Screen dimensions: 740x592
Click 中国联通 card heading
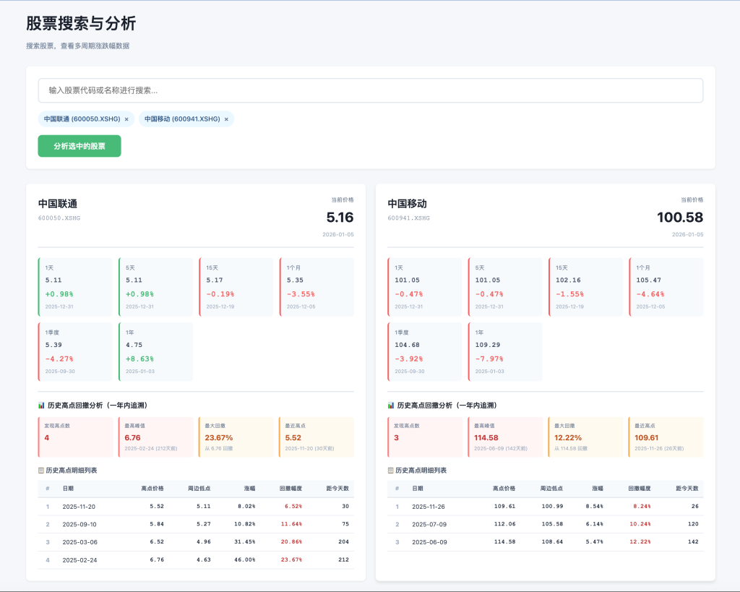(x=58, y=203)
